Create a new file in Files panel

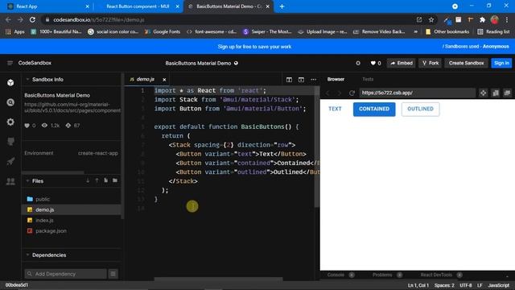point(105,180)
